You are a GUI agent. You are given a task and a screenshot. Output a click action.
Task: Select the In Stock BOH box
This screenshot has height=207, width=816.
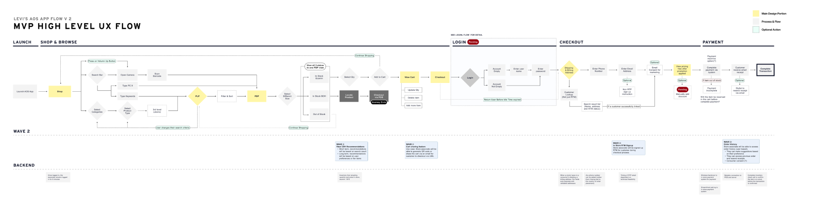coord(319,96)
